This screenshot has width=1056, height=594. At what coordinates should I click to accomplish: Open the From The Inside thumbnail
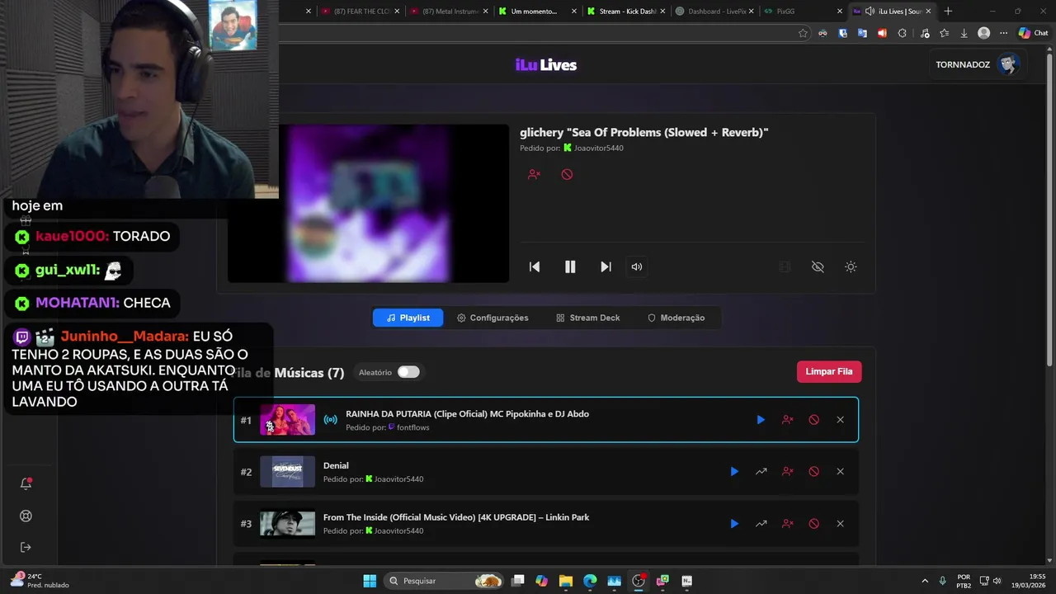(287, 524)
